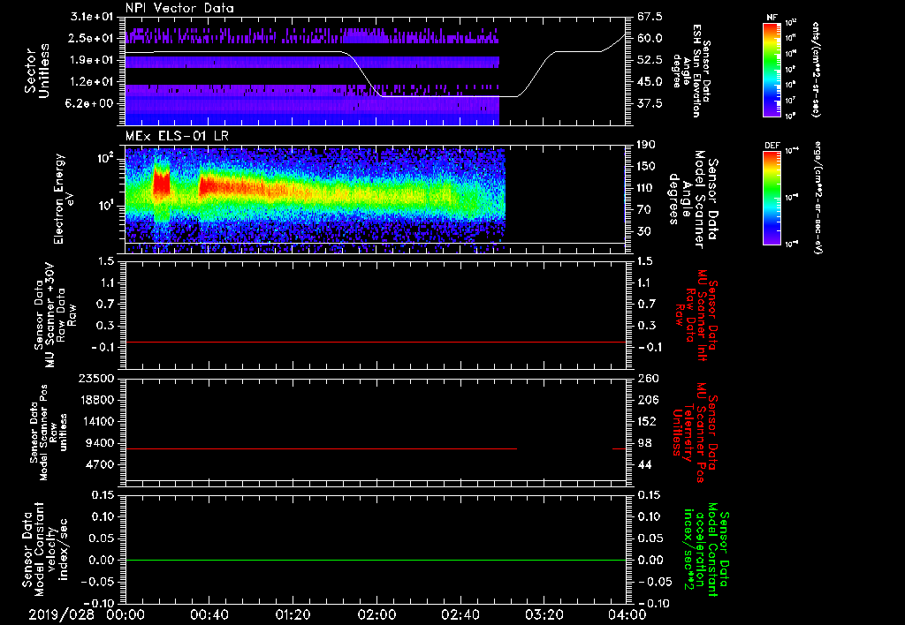Click the 2019/028 date label

tap(61, 614)
